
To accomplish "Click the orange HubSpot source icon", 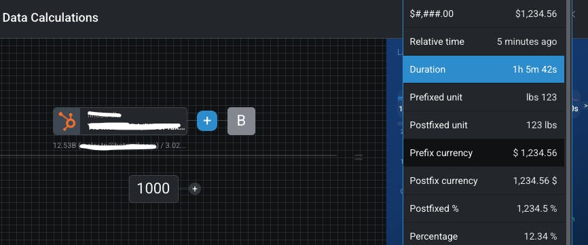I will 67,121.
